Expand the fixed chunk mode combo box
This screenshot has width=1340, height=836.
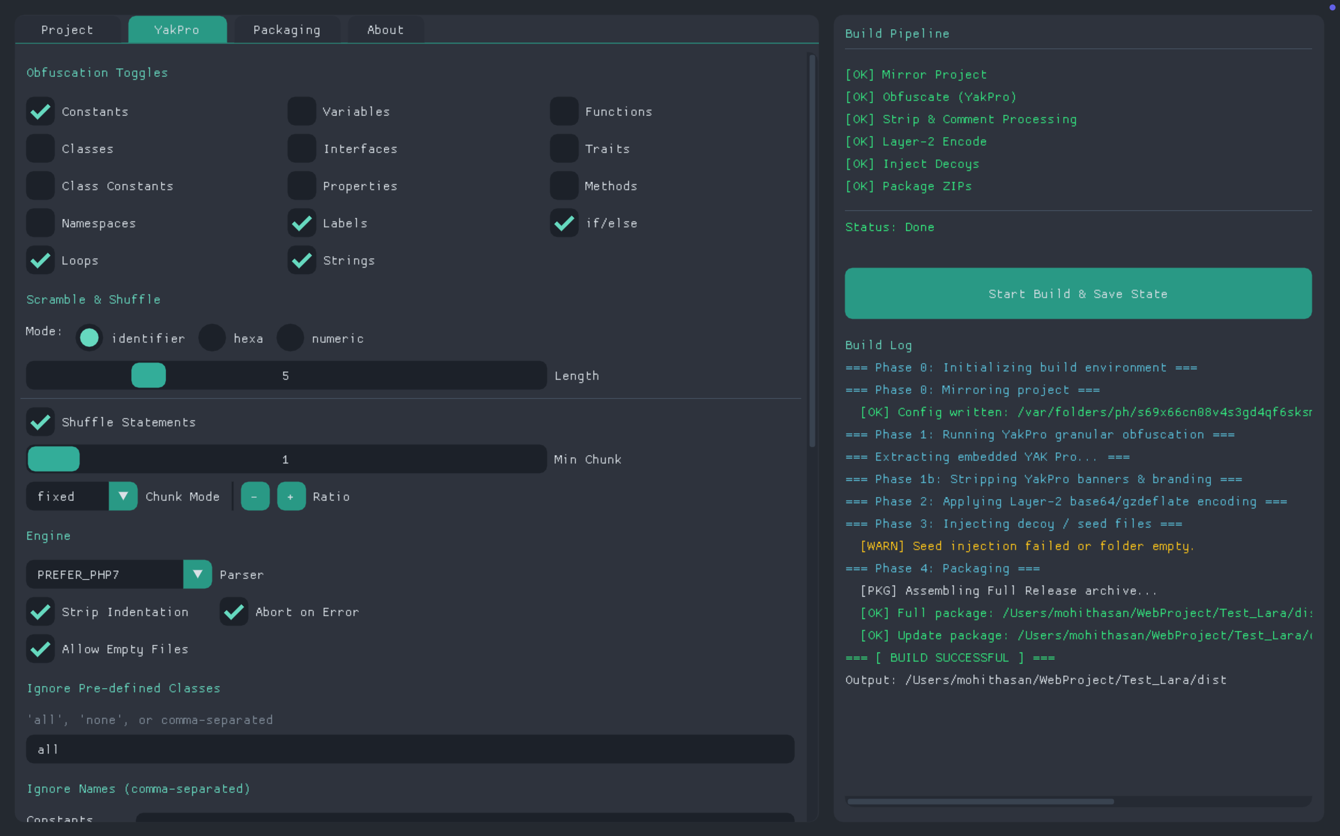(x=67, y=496)
